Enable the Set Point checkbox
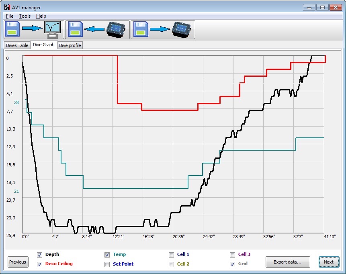The height and width of the screenshot is (274, 346). 107,264
